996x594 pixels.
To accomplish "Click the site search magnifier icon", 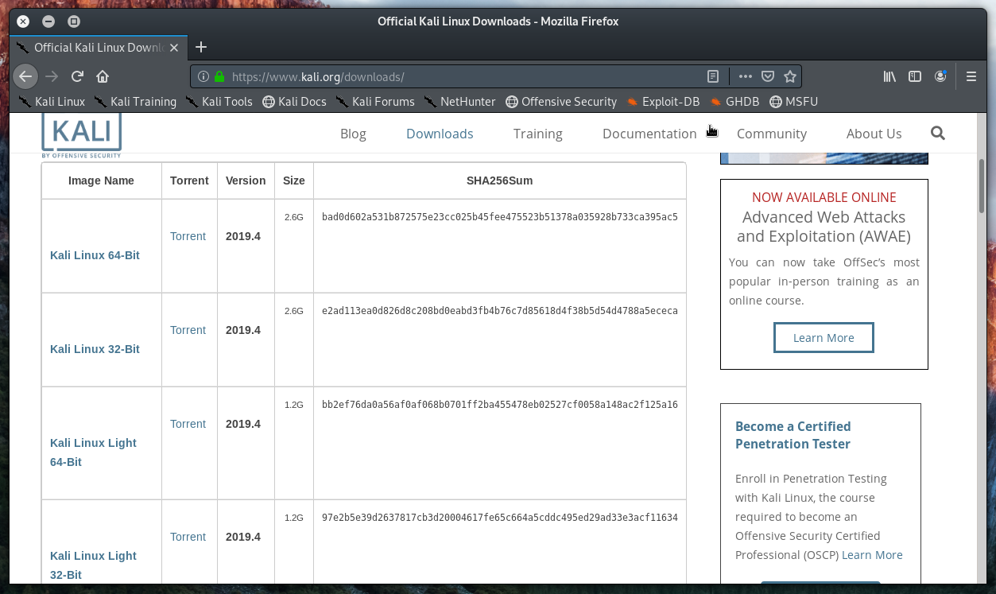I will pos(938,133).
